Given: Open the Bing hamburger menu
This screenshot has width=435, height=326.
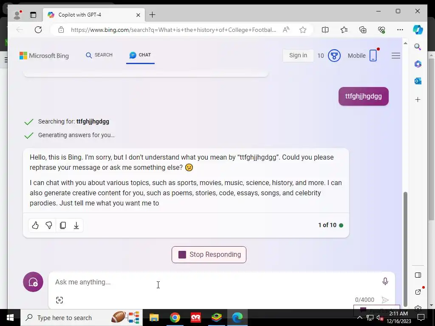Looking at the screenshot, I should pos(396,56).
